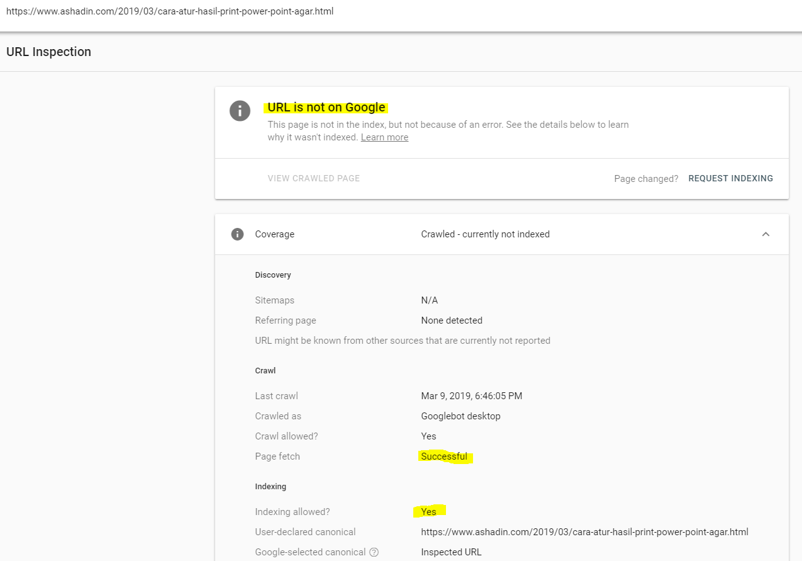
Task: Click the user-declared canonical URL value
Action: [584, 532]
